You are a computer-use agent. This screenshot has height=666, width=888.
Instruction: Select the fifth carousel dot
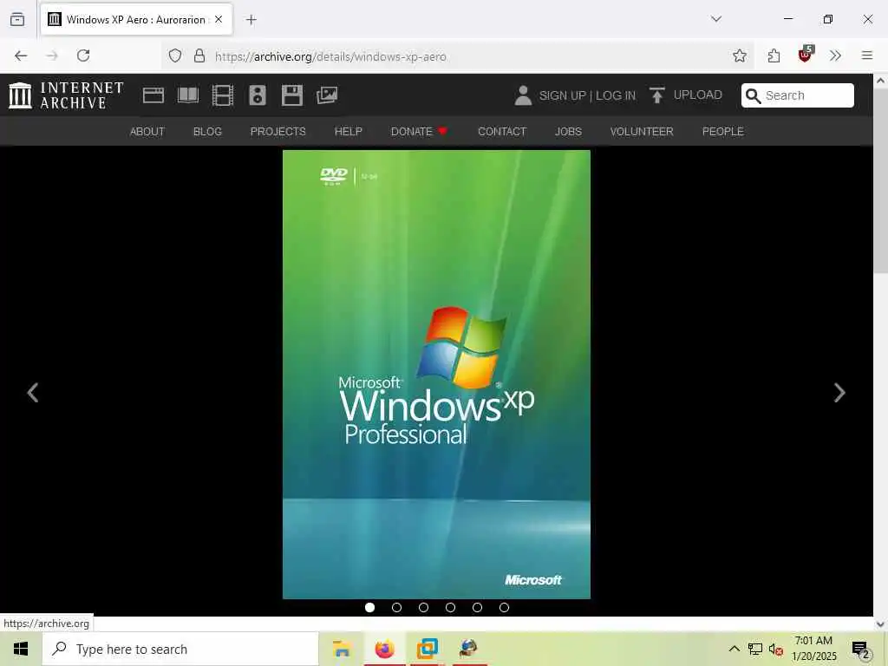coord(478,608)
